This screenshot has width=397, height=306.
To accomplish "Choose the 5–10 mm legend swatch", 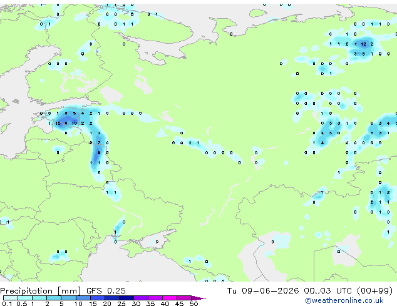I will 68,298.
